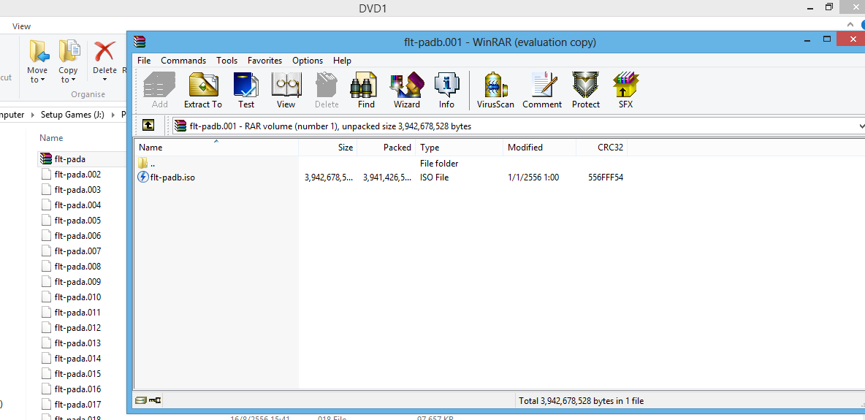Select flt-pada.013 in Explorer
865x420 pixels.
[x=71, y=343]
